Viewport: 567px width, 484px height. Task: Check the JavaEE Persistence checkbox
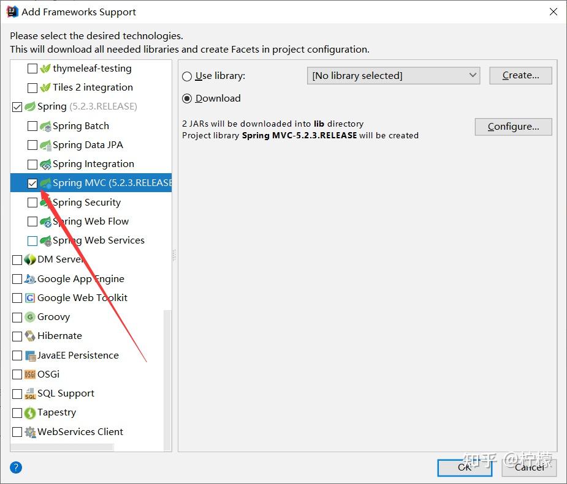[x=17, y=356]
